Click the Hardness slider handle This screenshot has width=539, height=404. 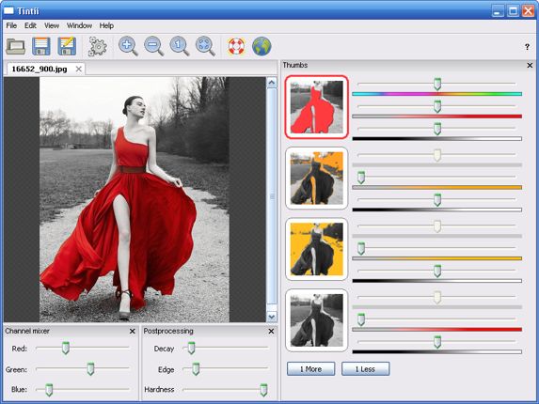coord(263,390)
